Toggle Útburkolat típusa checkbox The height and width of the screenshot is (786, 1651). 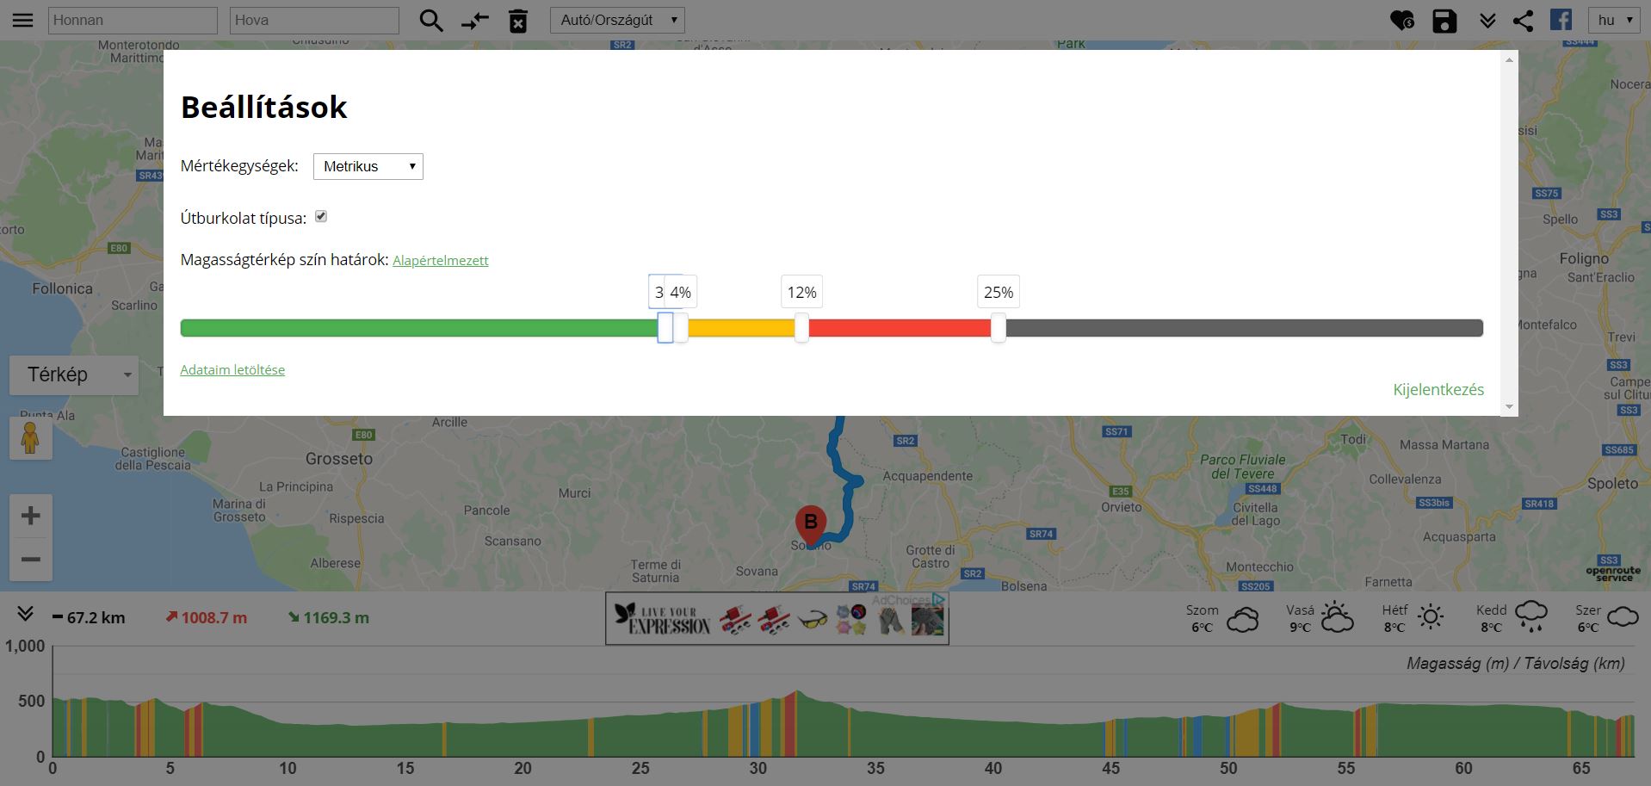[x=321, y=217]
